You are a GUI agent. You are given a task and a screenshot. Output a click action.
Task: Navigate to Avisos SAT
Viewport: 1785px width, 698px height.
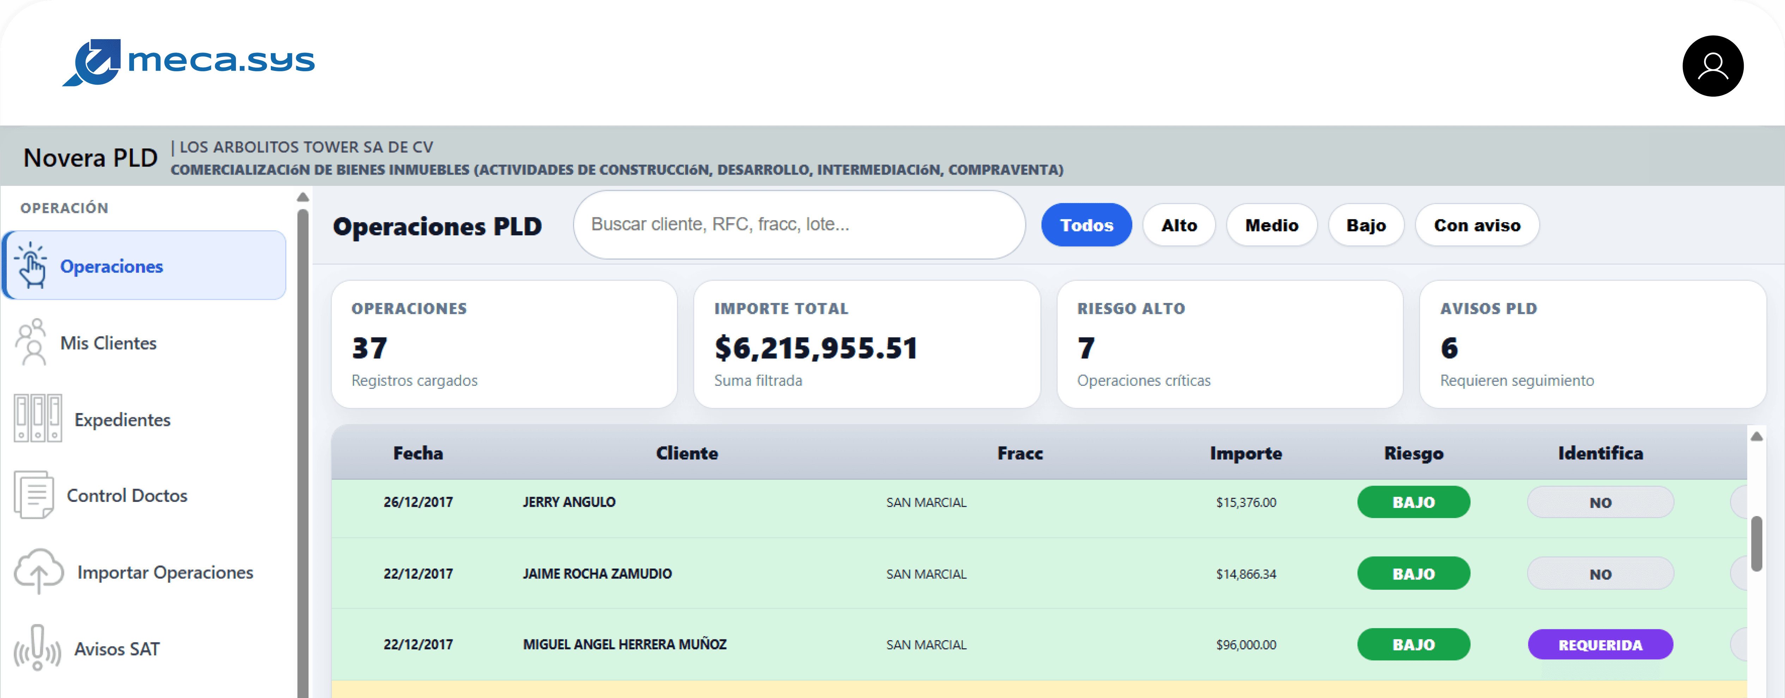[116, 649]
